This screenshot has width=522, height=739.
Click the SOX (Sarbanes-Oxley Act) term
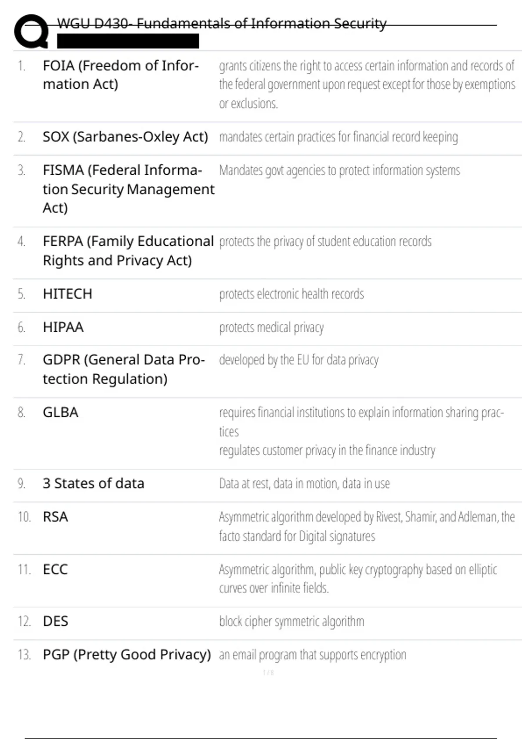tap(125, 137)
